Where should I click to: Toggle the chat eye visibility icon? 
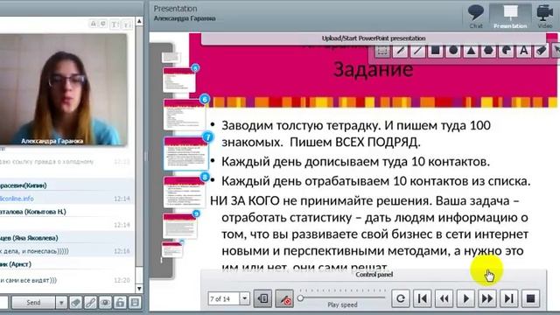coord(105,303)
